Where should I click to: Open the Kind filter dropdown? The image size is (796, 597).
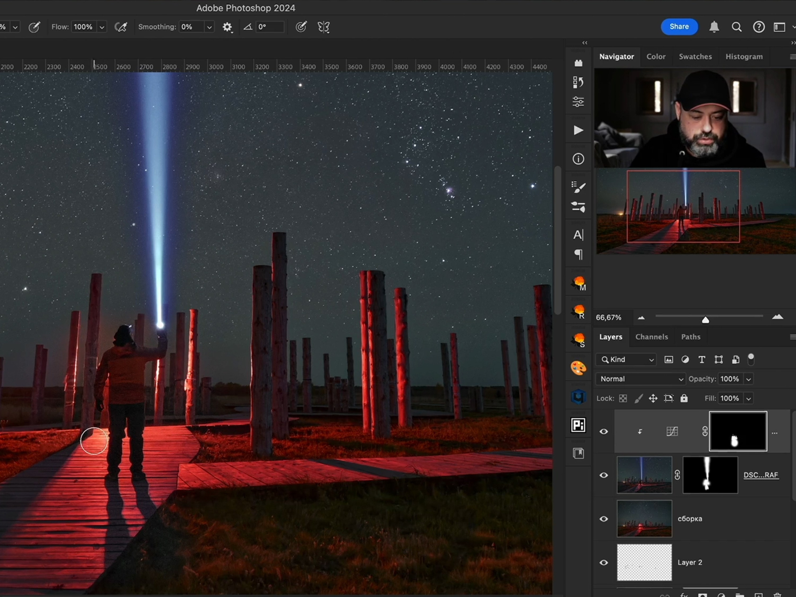tap(626, 359)
